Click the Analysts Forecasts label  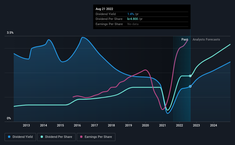[206, 39]
